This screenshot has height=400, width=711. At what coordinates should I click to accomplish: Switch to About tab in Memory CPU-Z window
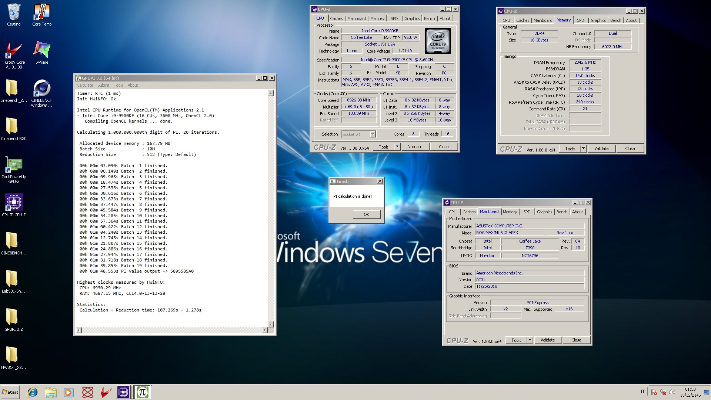coord(631,20)
